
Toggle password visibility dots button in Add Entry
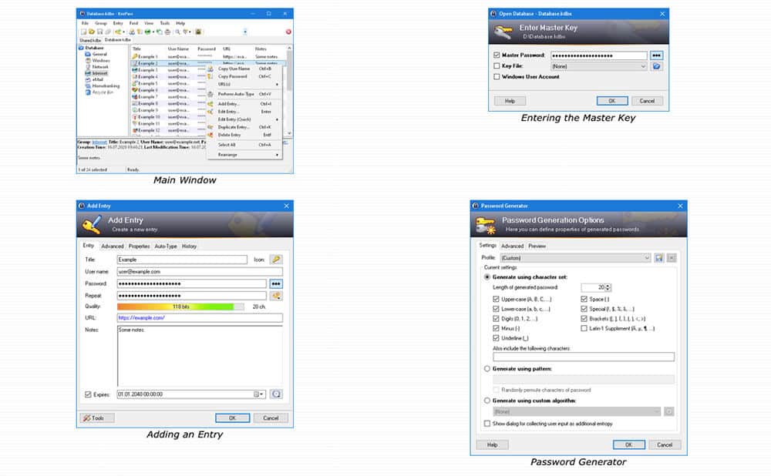276,284
